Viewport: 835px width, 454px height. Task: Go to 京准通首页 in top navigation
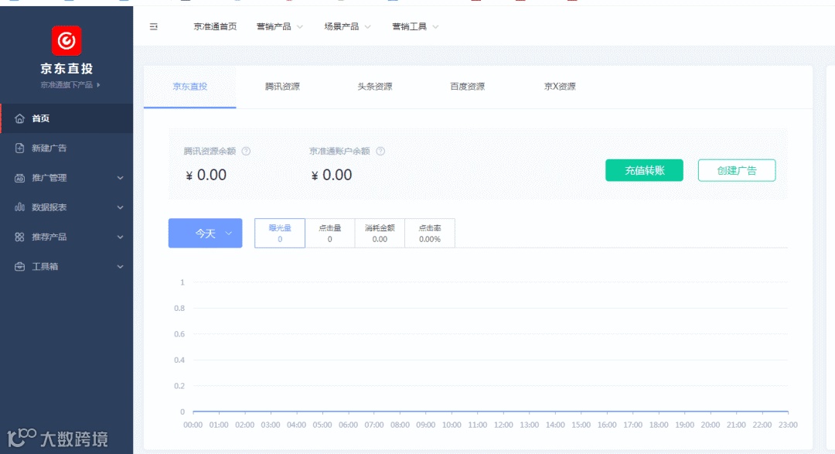[x=215, y=26]
